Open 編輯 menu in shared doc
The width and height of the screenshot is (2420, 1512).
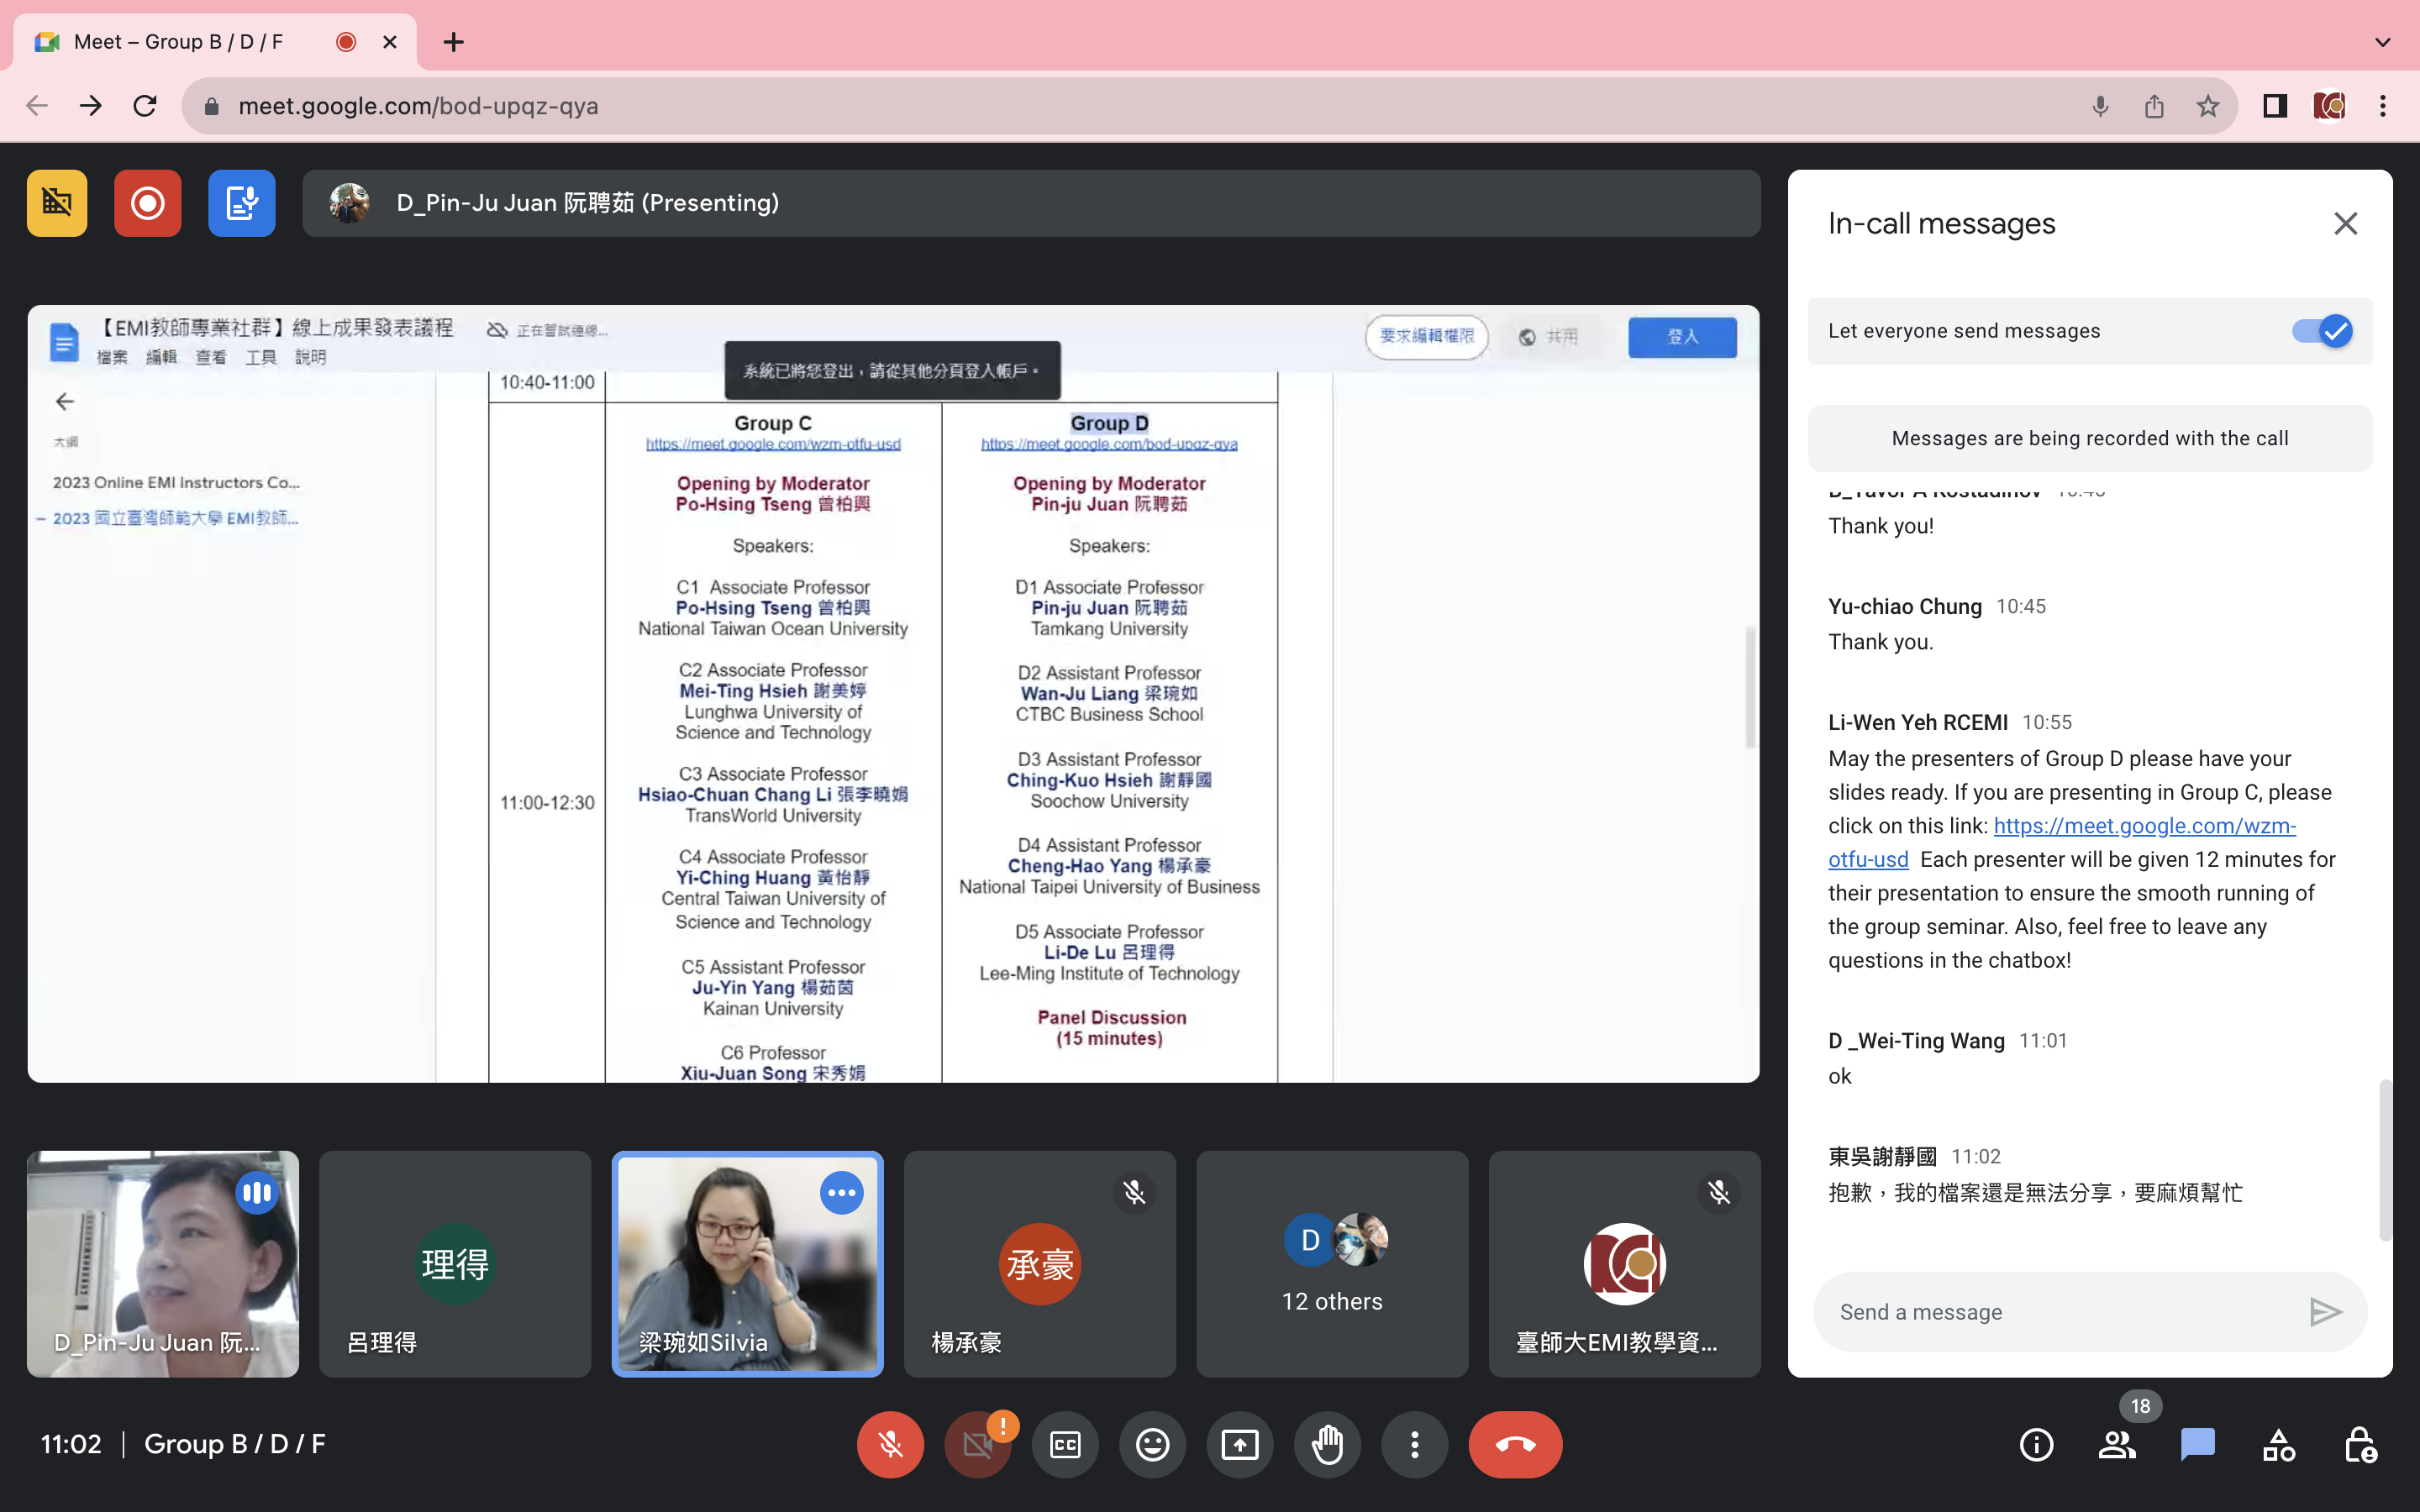click(x=161, y=357)
